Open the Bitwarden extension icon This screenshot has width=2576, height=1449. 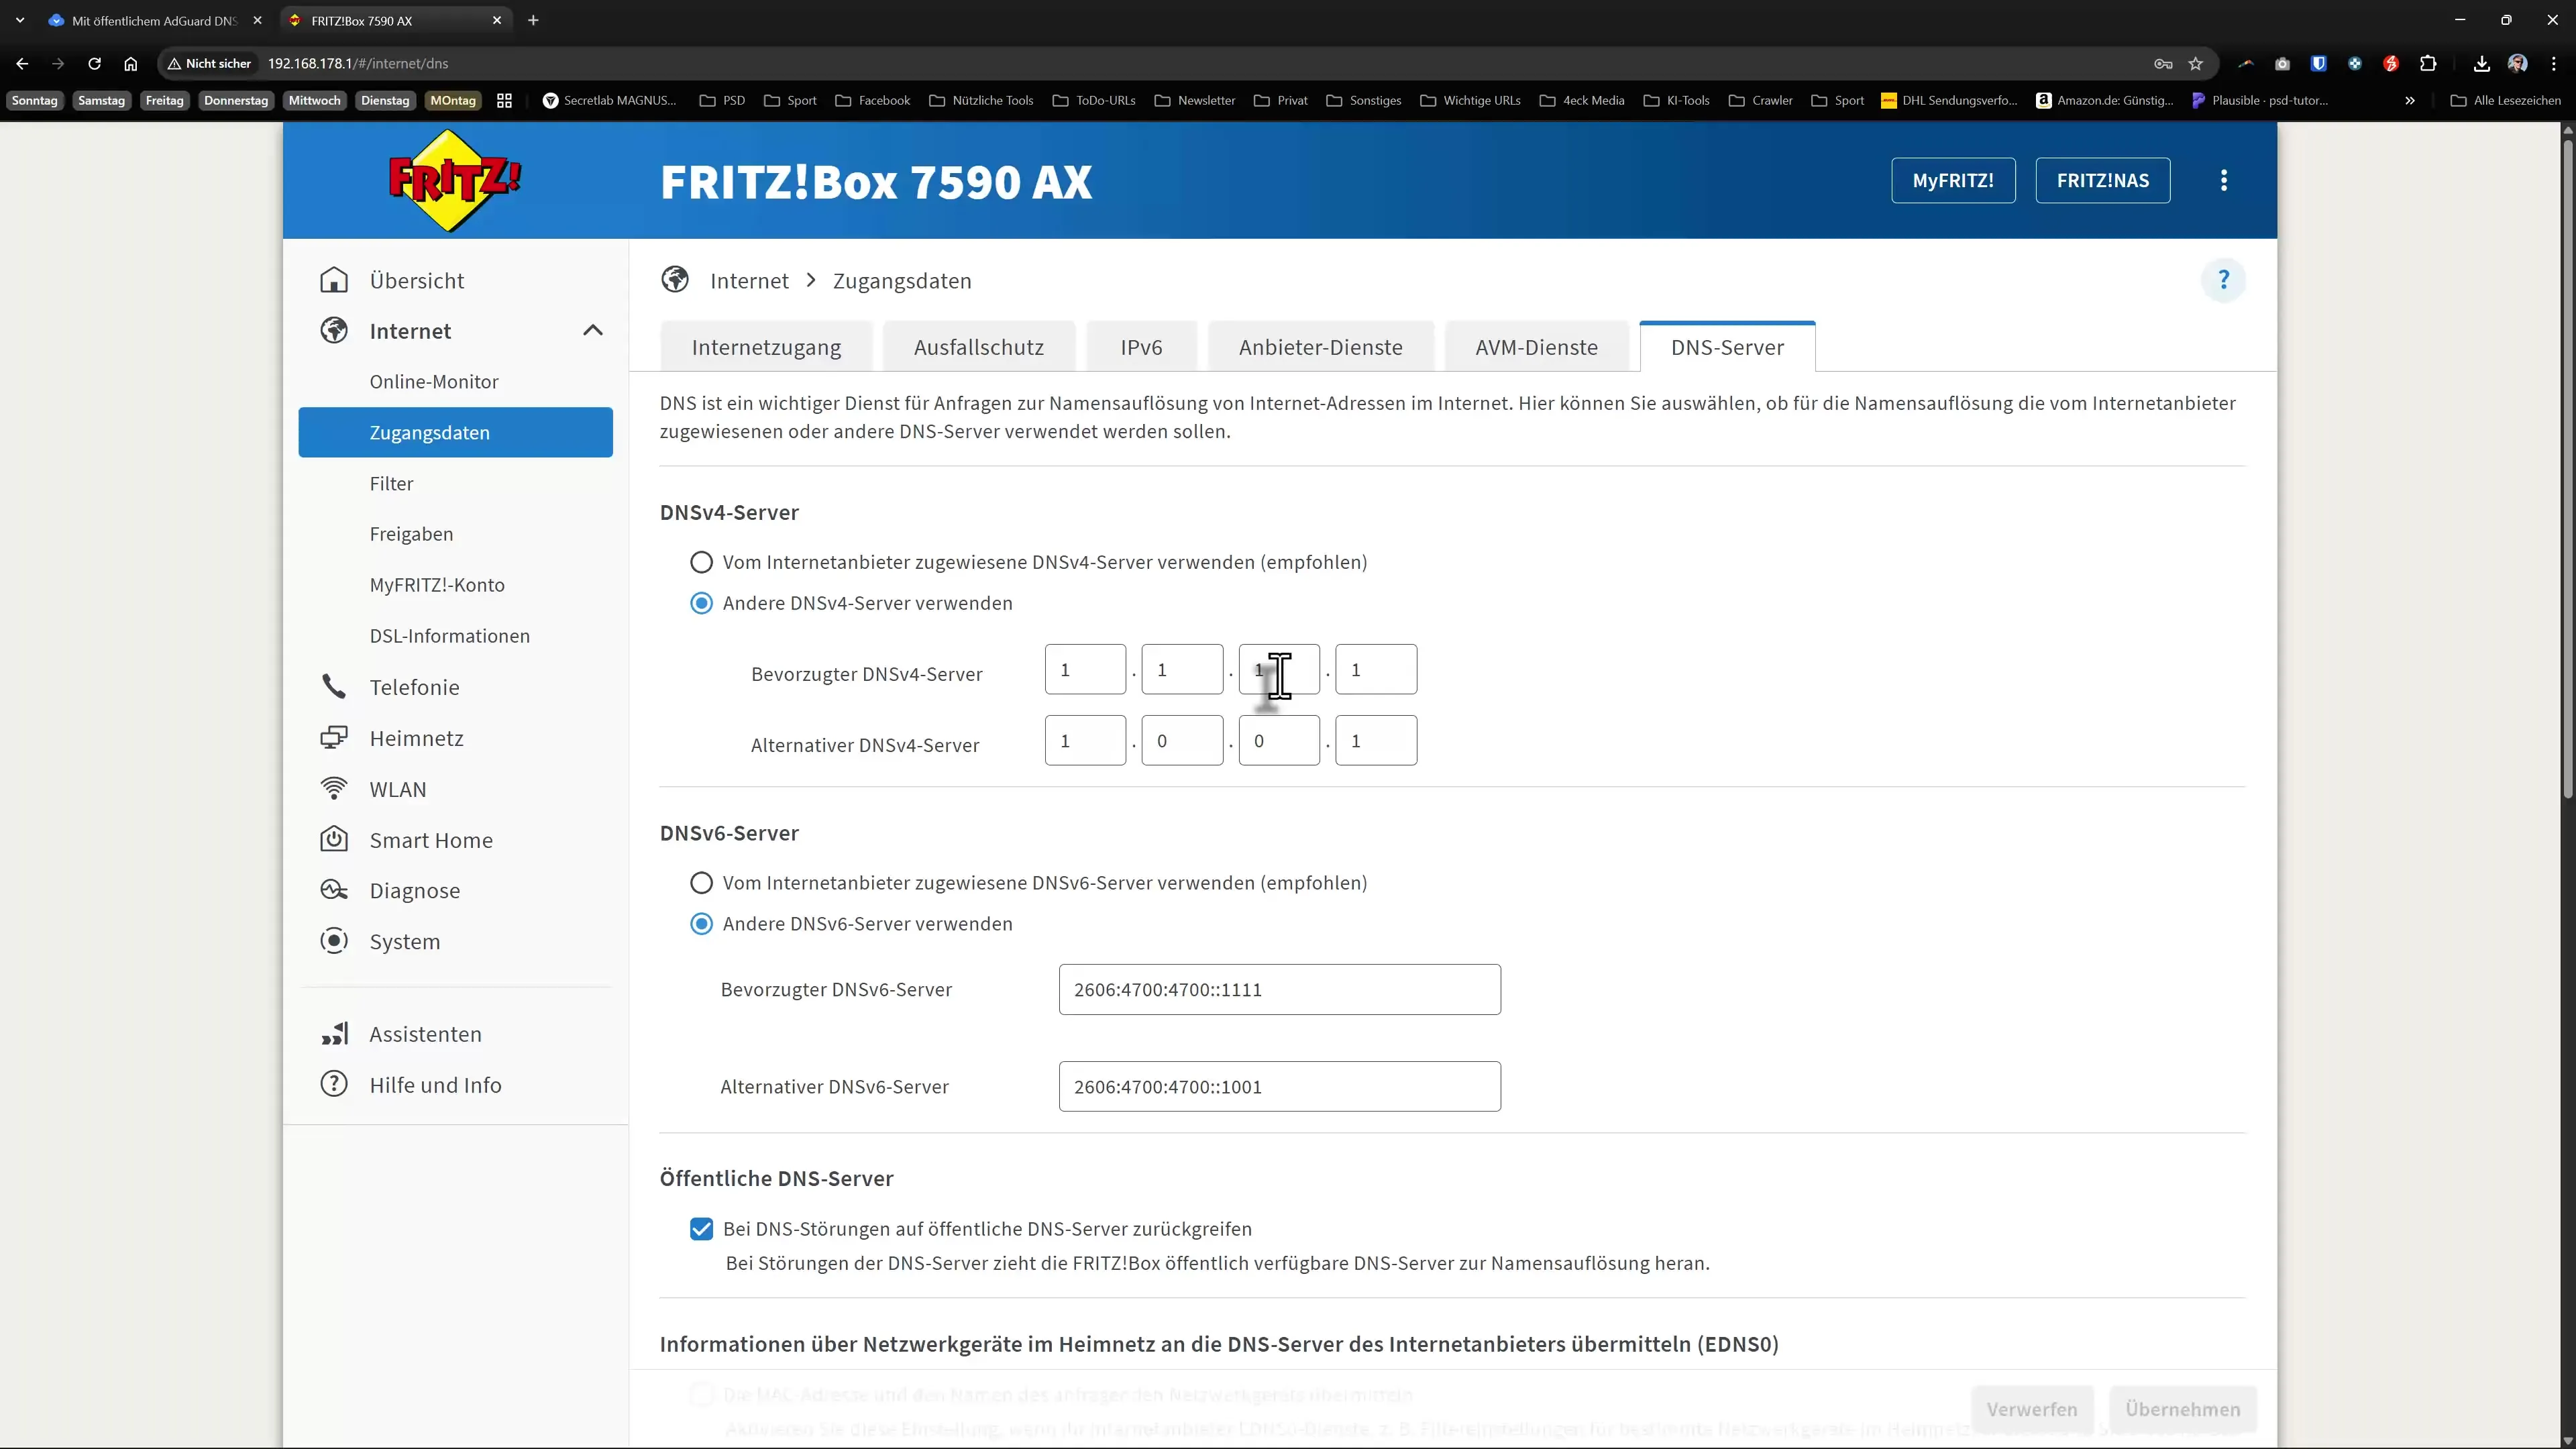[x=2318, y=63]
